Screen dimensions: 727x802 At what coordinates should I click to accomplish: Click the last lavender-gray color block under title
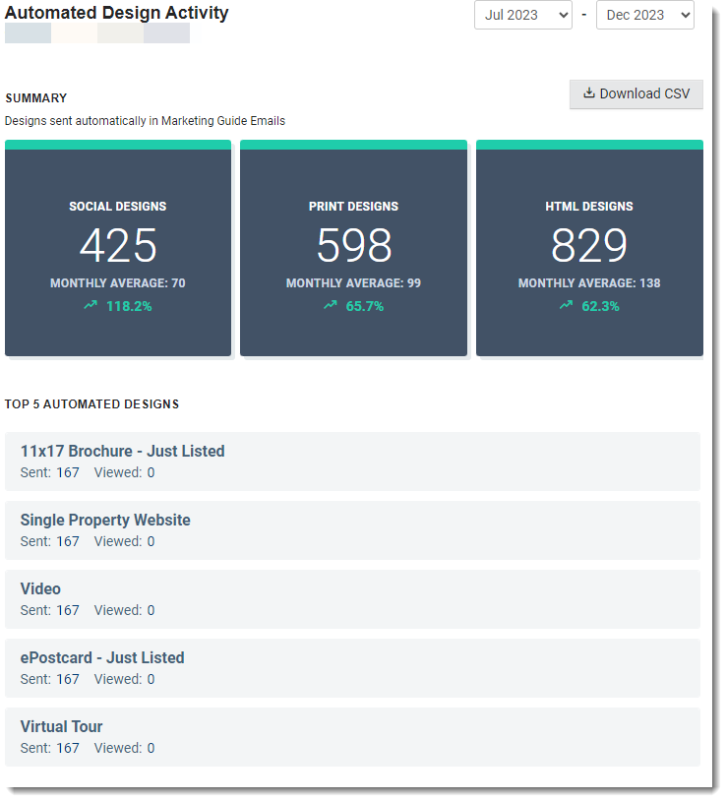click(x=166, y=33)
